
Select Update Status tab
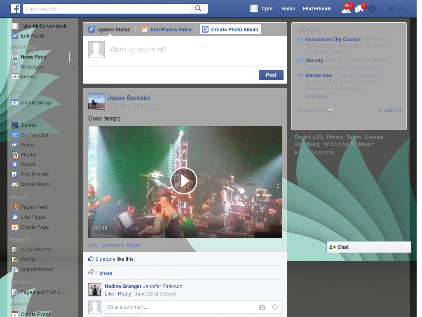click(x=110, y=29)
